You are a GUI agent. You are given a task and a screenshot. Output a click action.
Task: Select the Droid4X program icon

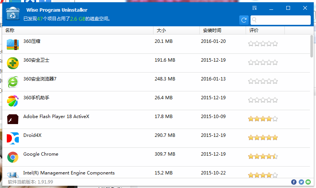click(x=13, y=138)
